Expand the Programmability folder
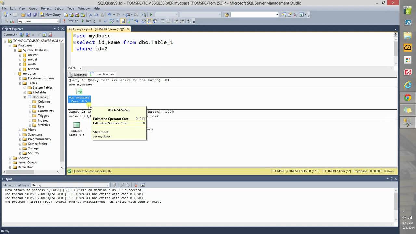This screenshot has width=416, height=234. (20, 139)
